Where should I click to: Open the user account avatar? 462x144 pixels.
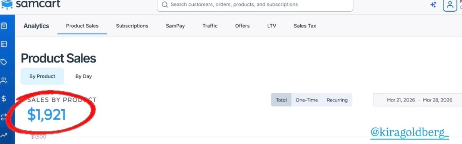450,5
